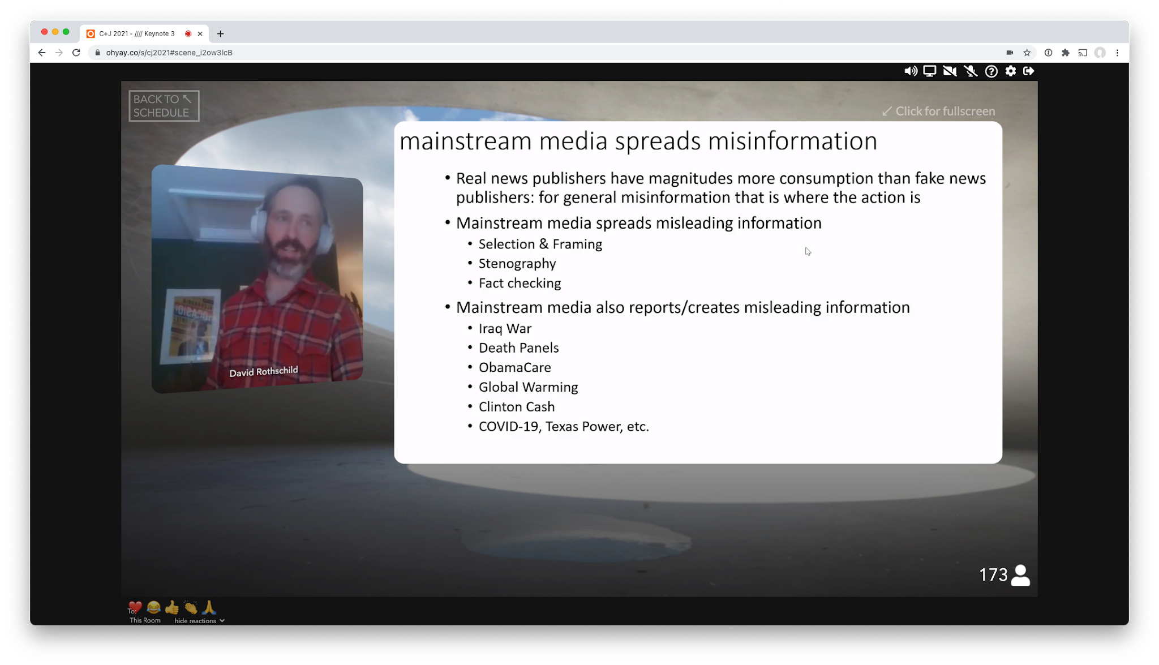Send a red heart reaction

[x=135, y=607]
